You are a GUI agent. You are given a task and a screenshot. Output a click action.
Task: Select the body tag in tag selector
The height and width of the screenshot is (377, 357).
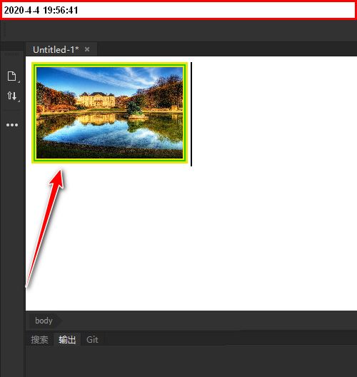pyautogui.click(x=44, y=321)
